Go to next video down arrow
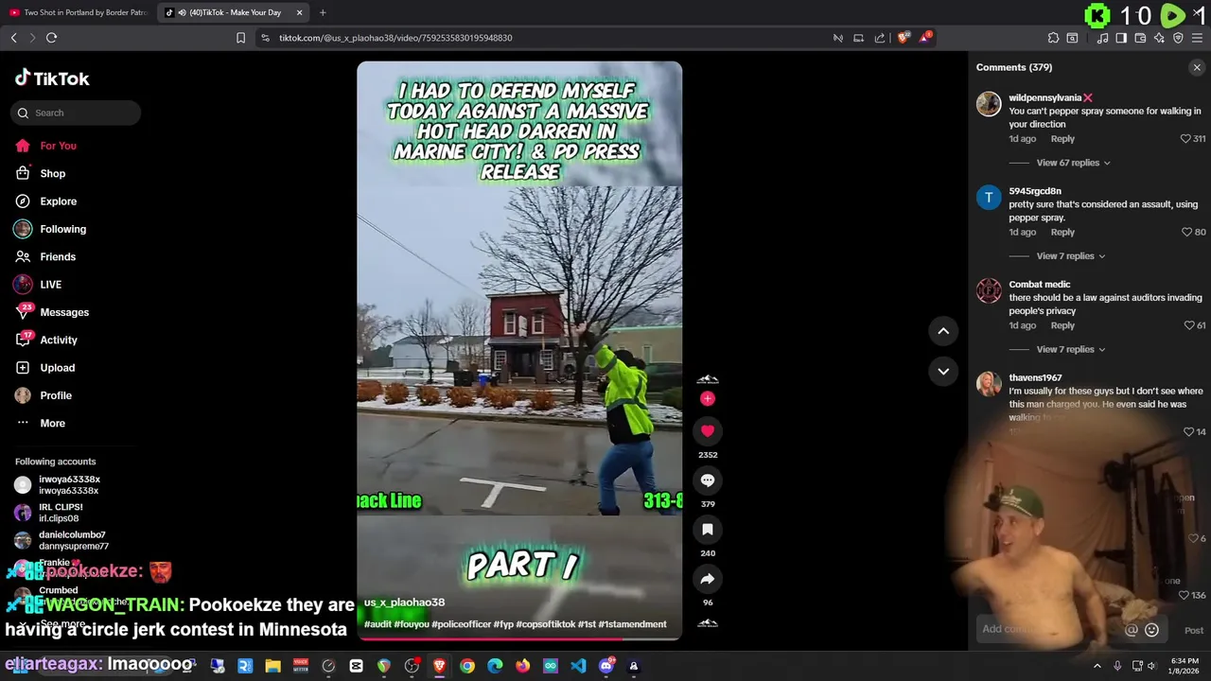Screen dimensions: 1211x681 click(943, 371)
